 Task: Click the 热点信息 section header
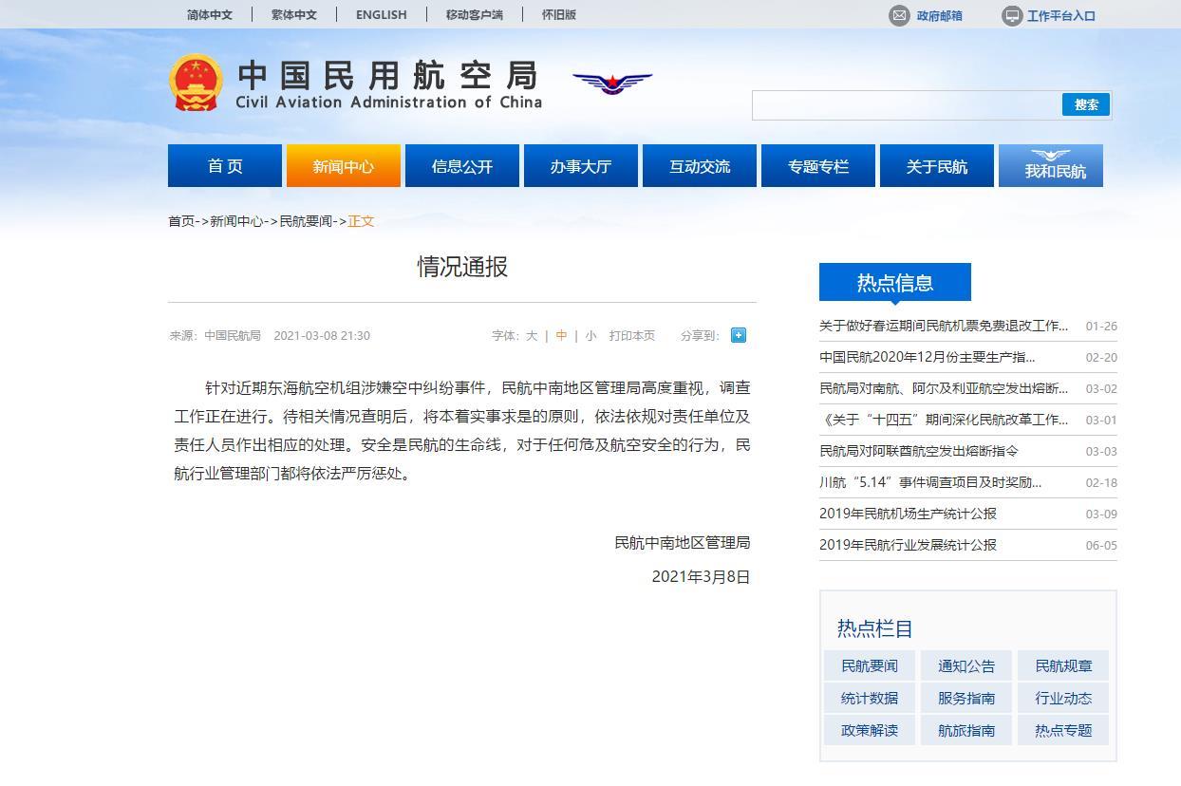tap(895, 282)
